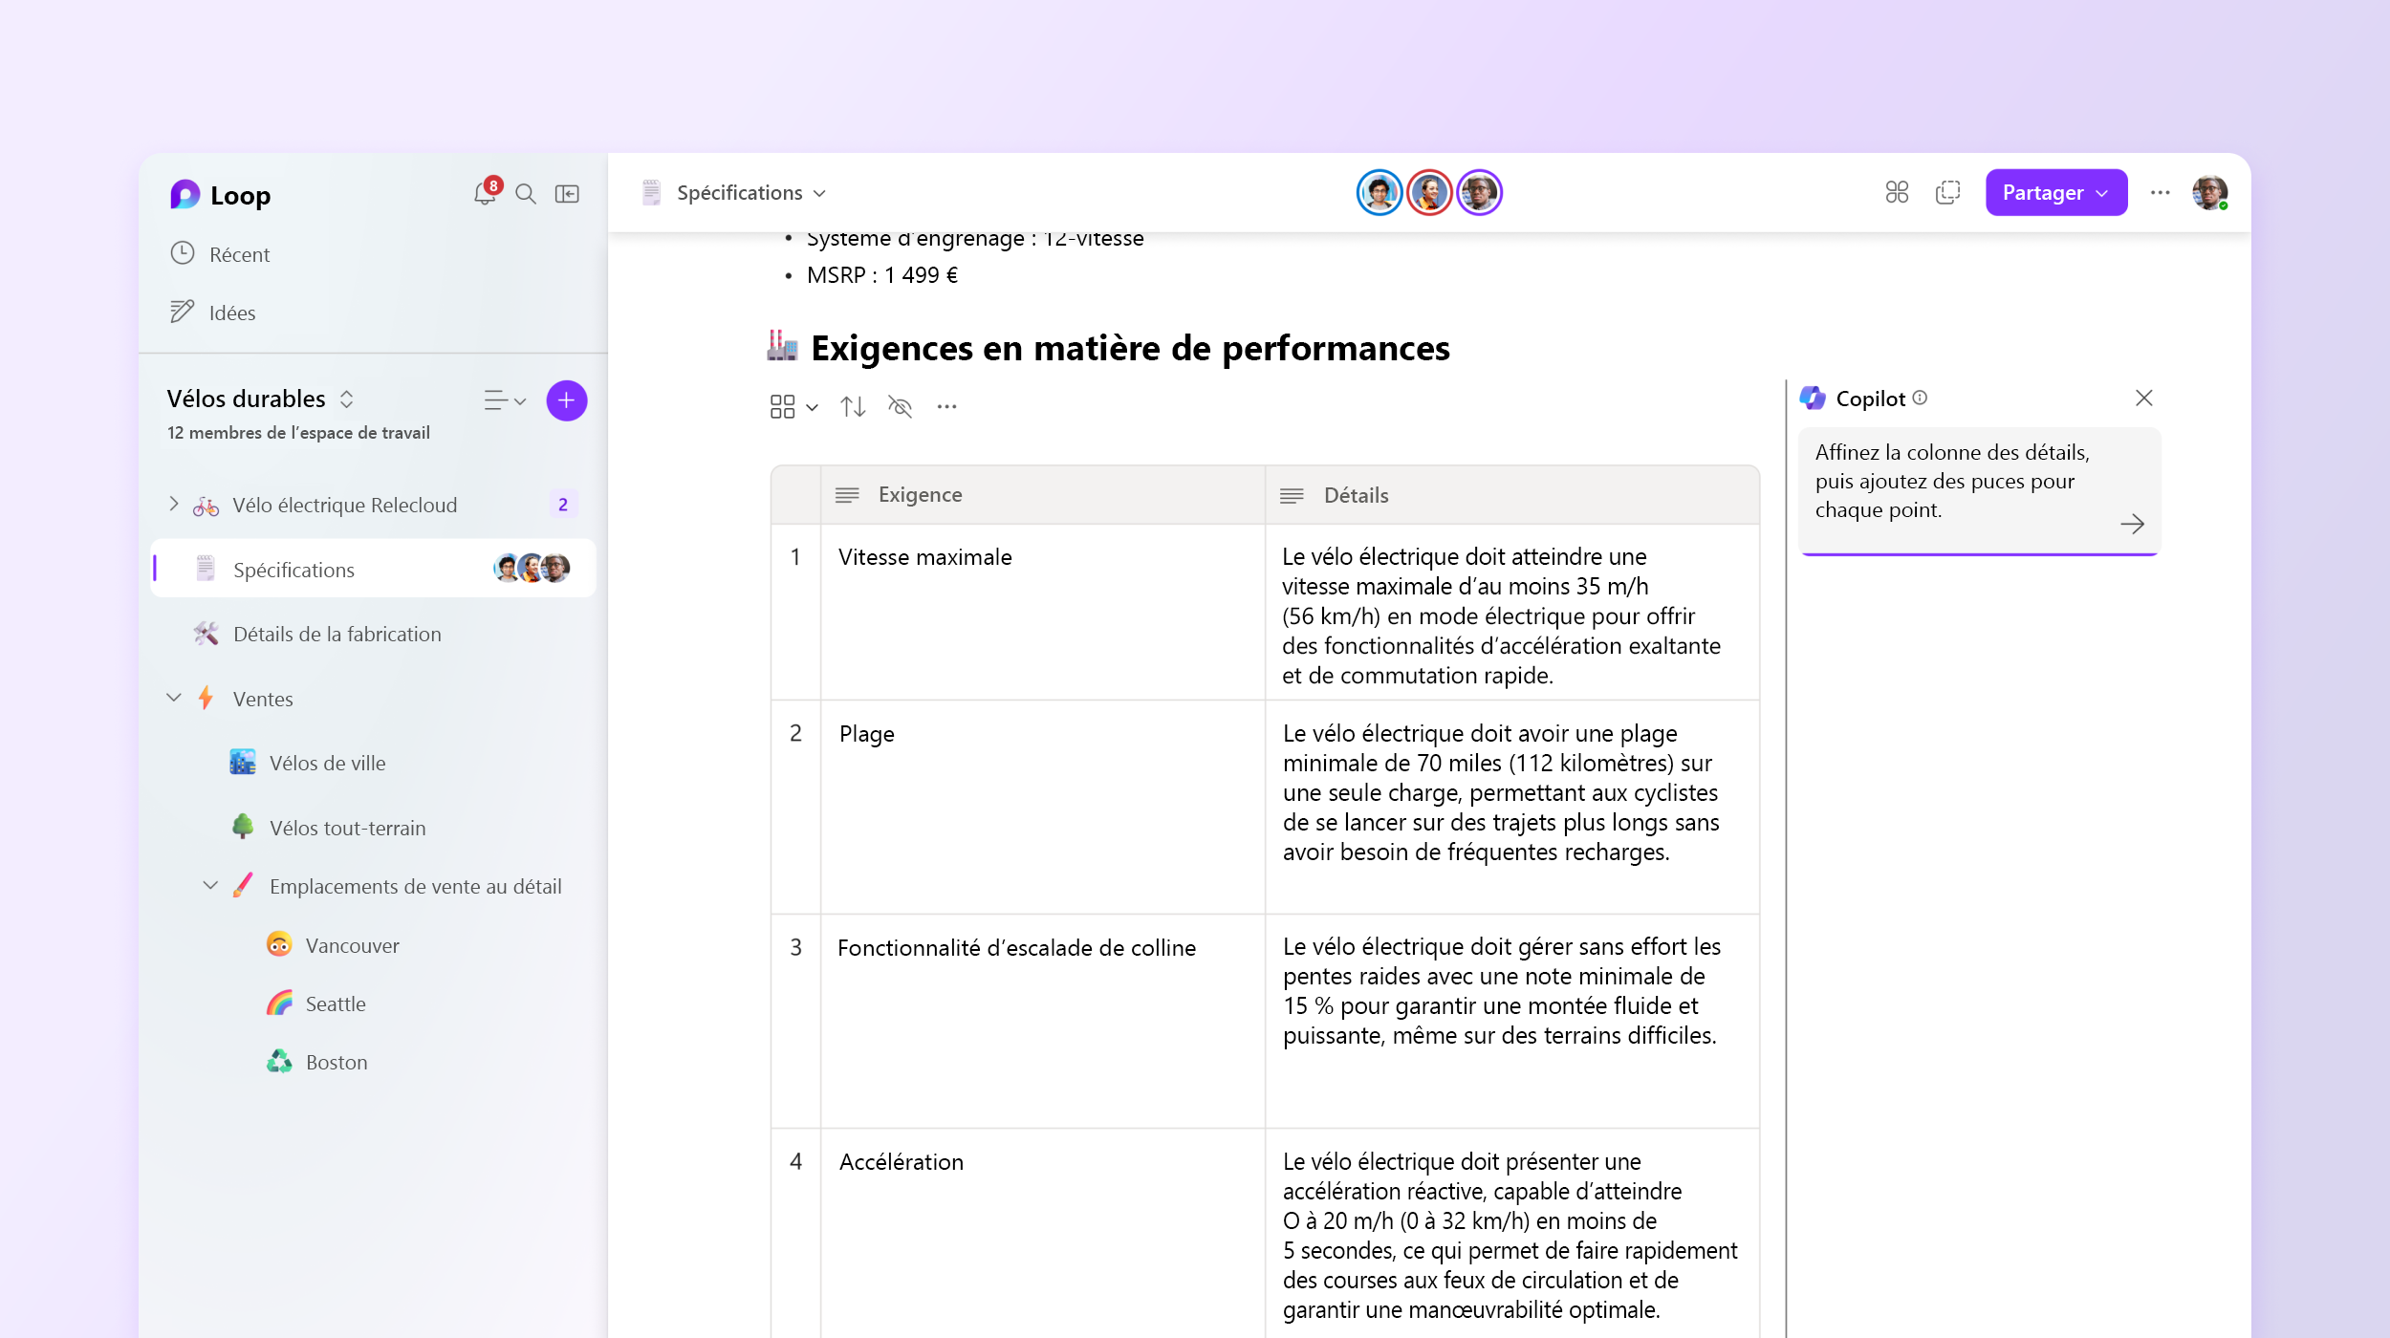This screenshot has height=1338, width=2390.
Task: Open Détails de la fabrication page
Action: point(337,634)
